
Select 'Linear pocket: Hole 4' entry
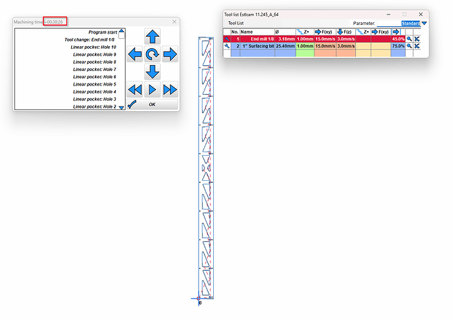(94, 92)
